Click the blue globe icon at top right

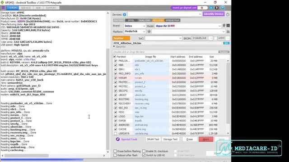tap(223, 8)
